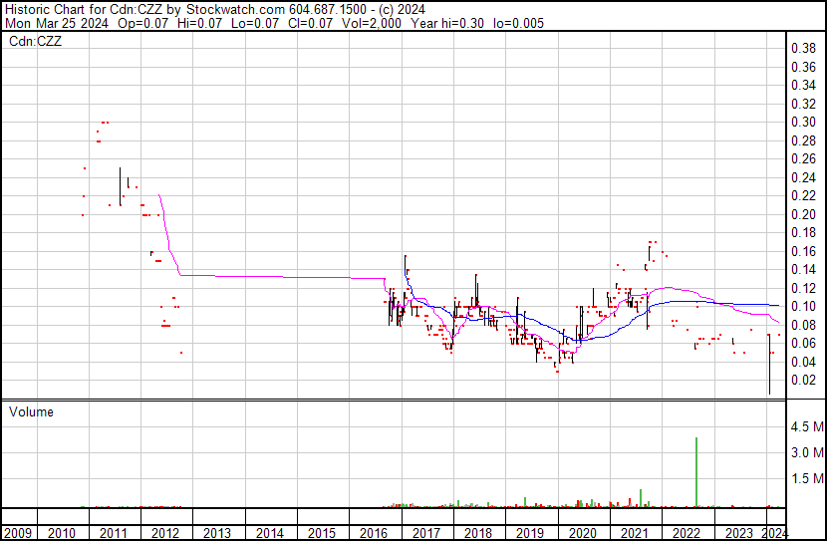This screenshot has width=827, height=541.
Task: Click the Historic Chart for Cdn:CZZ title
Action: point(81,9)
